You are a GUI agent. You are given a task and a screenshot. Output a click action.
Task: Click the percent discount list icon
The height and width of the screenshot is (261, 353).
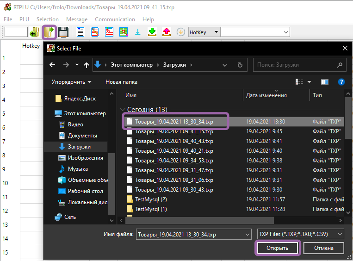coord(109,32)
